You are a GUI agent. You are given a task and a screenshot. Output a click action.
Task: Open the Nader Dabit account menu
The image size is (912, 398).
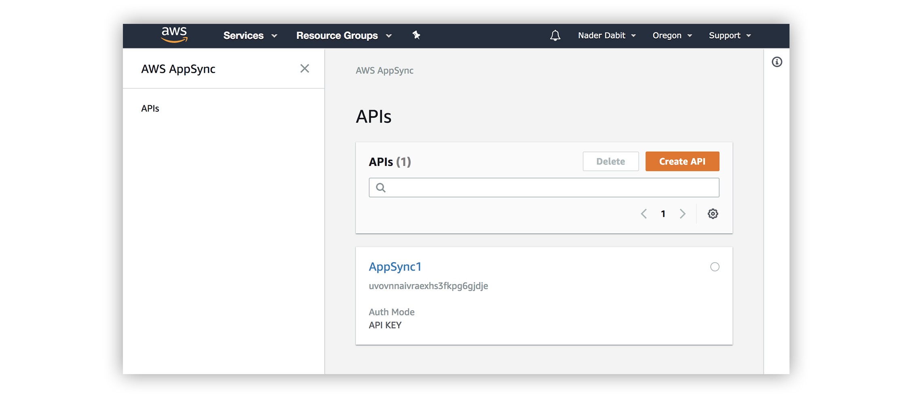click(606, 36)
